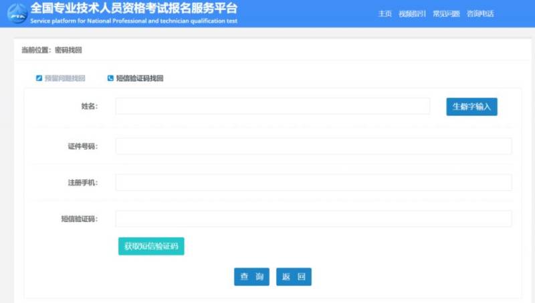Click the 获取短信验证码 button

tap(151, 246)
